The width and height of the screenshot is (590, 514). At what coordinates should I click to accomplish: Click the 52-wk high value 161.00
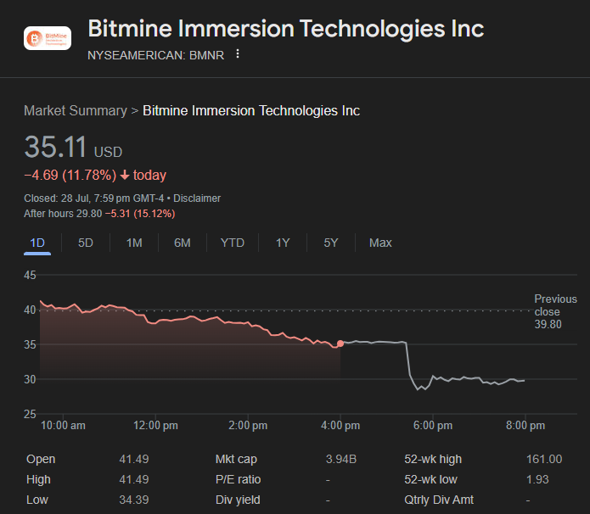[544, 459]
